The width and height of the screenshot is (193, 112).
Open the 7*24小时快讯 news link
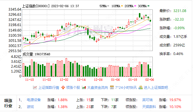(x=126, y=87)
